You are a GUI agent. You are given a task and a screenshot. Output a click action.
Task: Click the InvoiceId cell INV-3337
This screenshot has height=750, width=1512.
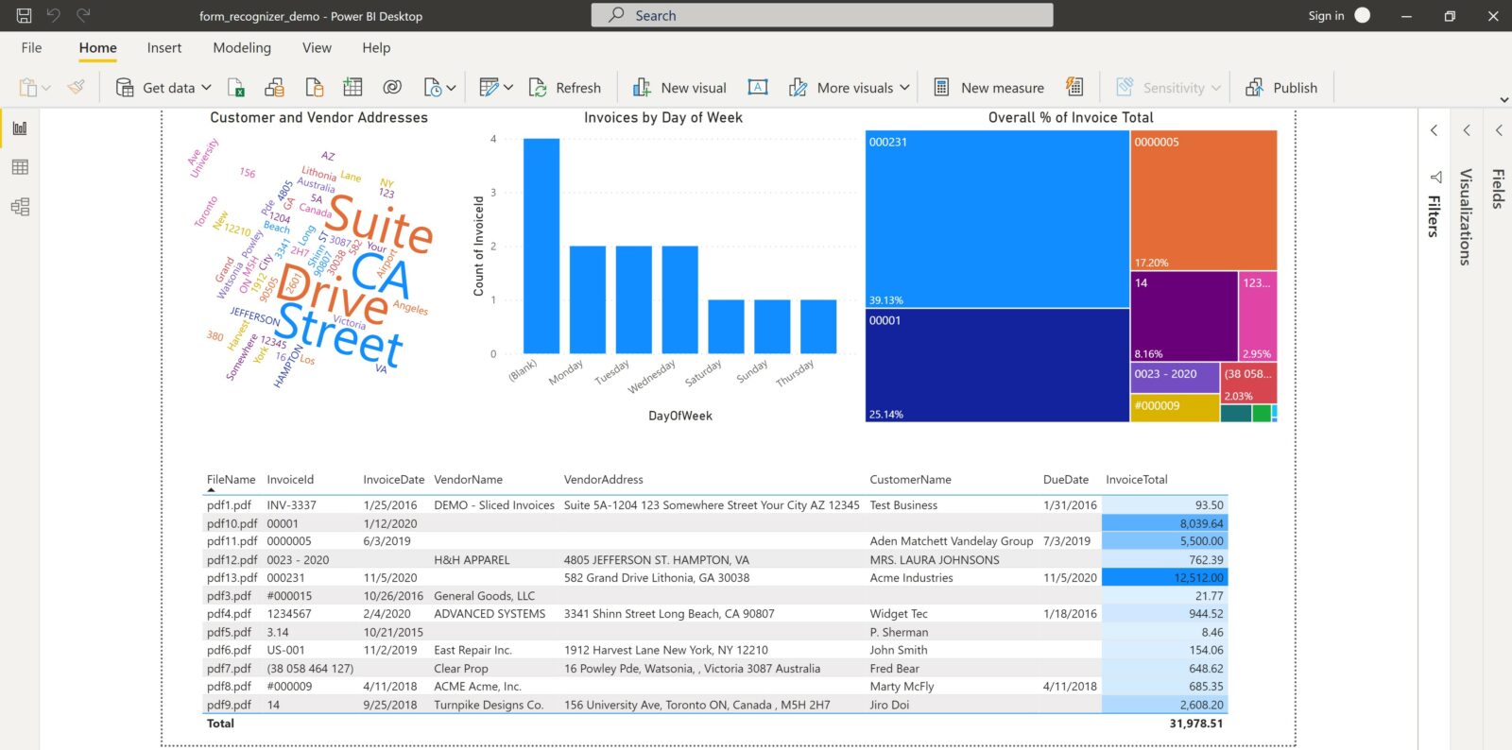(291, 505)
